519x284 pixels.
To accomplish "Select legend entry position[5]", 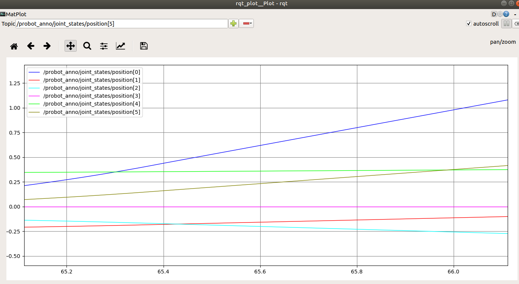I will coord(85,112).
